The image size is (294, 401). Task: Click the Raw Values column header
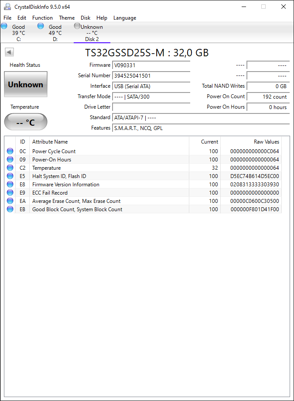click(x=251, y=142)
